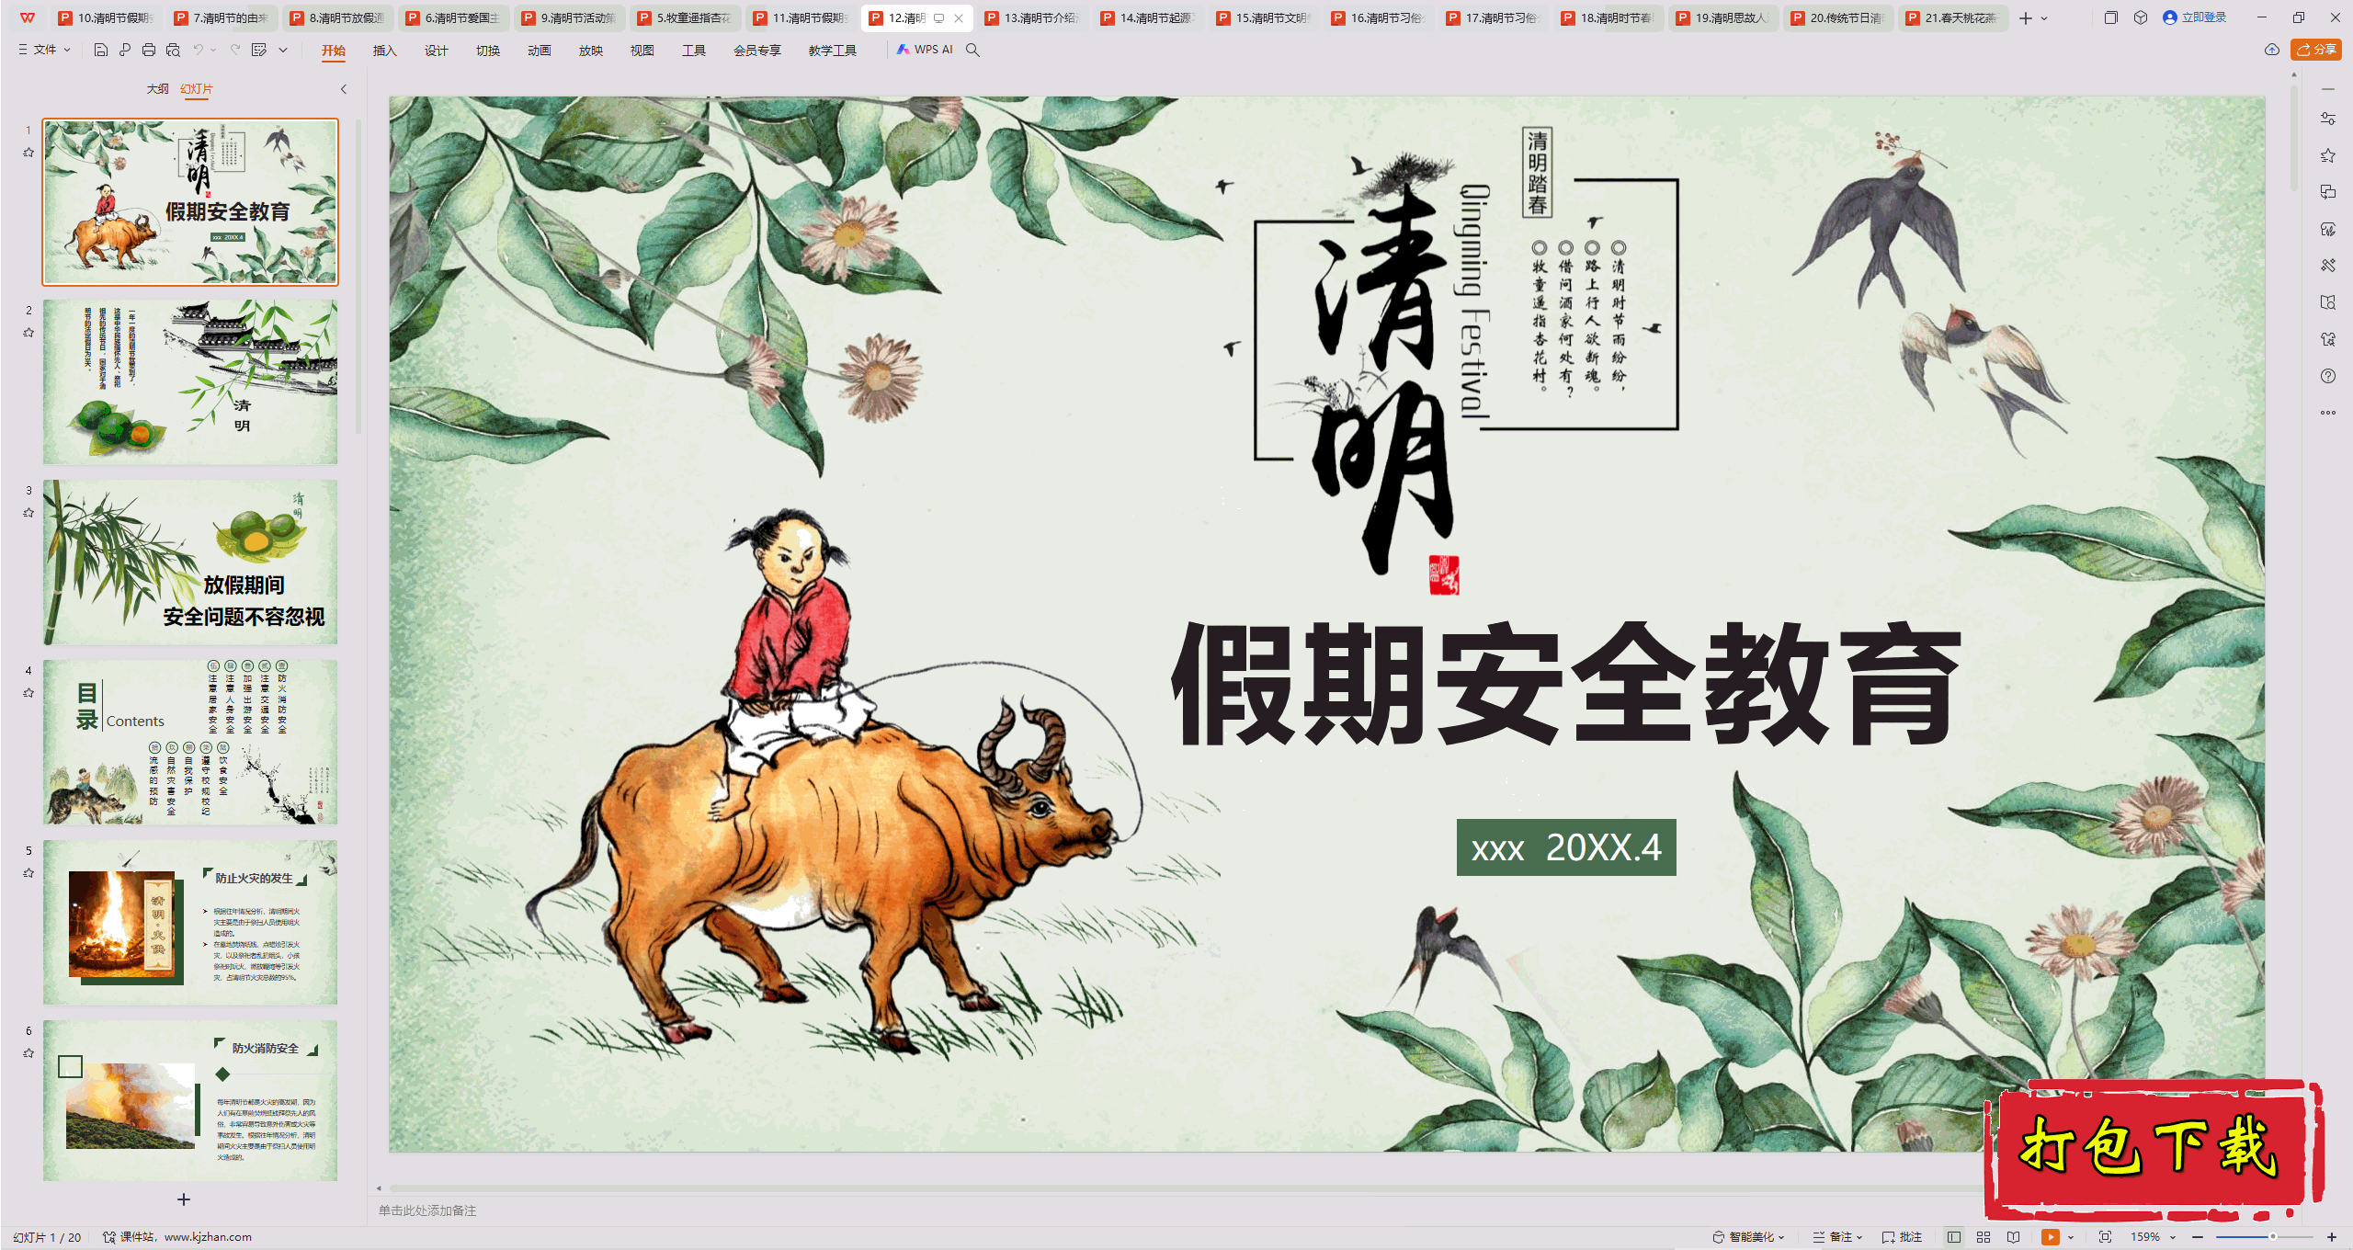Click the WPS AI button

926,50
